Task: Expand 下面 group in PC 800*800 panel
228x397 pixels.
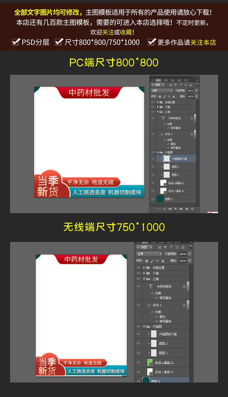Action: coord(158,107)
